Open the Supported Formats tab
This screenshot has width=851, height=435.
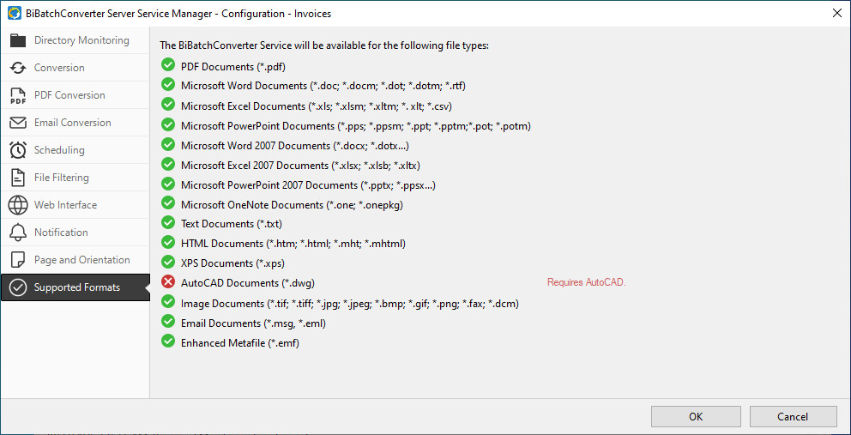[76, 287]
